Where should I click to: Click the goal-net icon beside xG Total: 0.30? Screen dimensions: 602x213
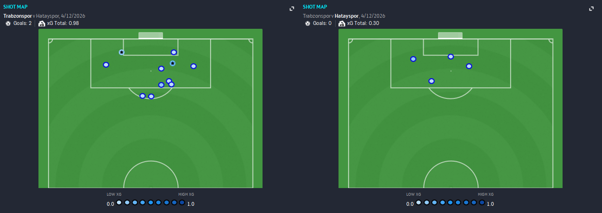341,23
